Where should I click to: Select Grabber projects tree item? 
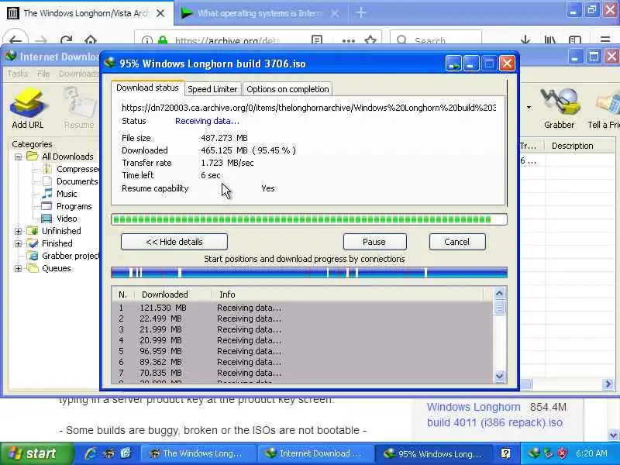click(x=71, y=256)
